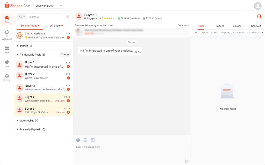Click the search magnifier icon
Image resolution: width=265 pixels, height=165 pixels.
tap(21, 17)
